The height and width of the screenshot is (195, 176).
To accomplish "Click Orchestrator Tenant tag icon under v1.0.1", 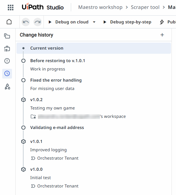I will [33, 158].
